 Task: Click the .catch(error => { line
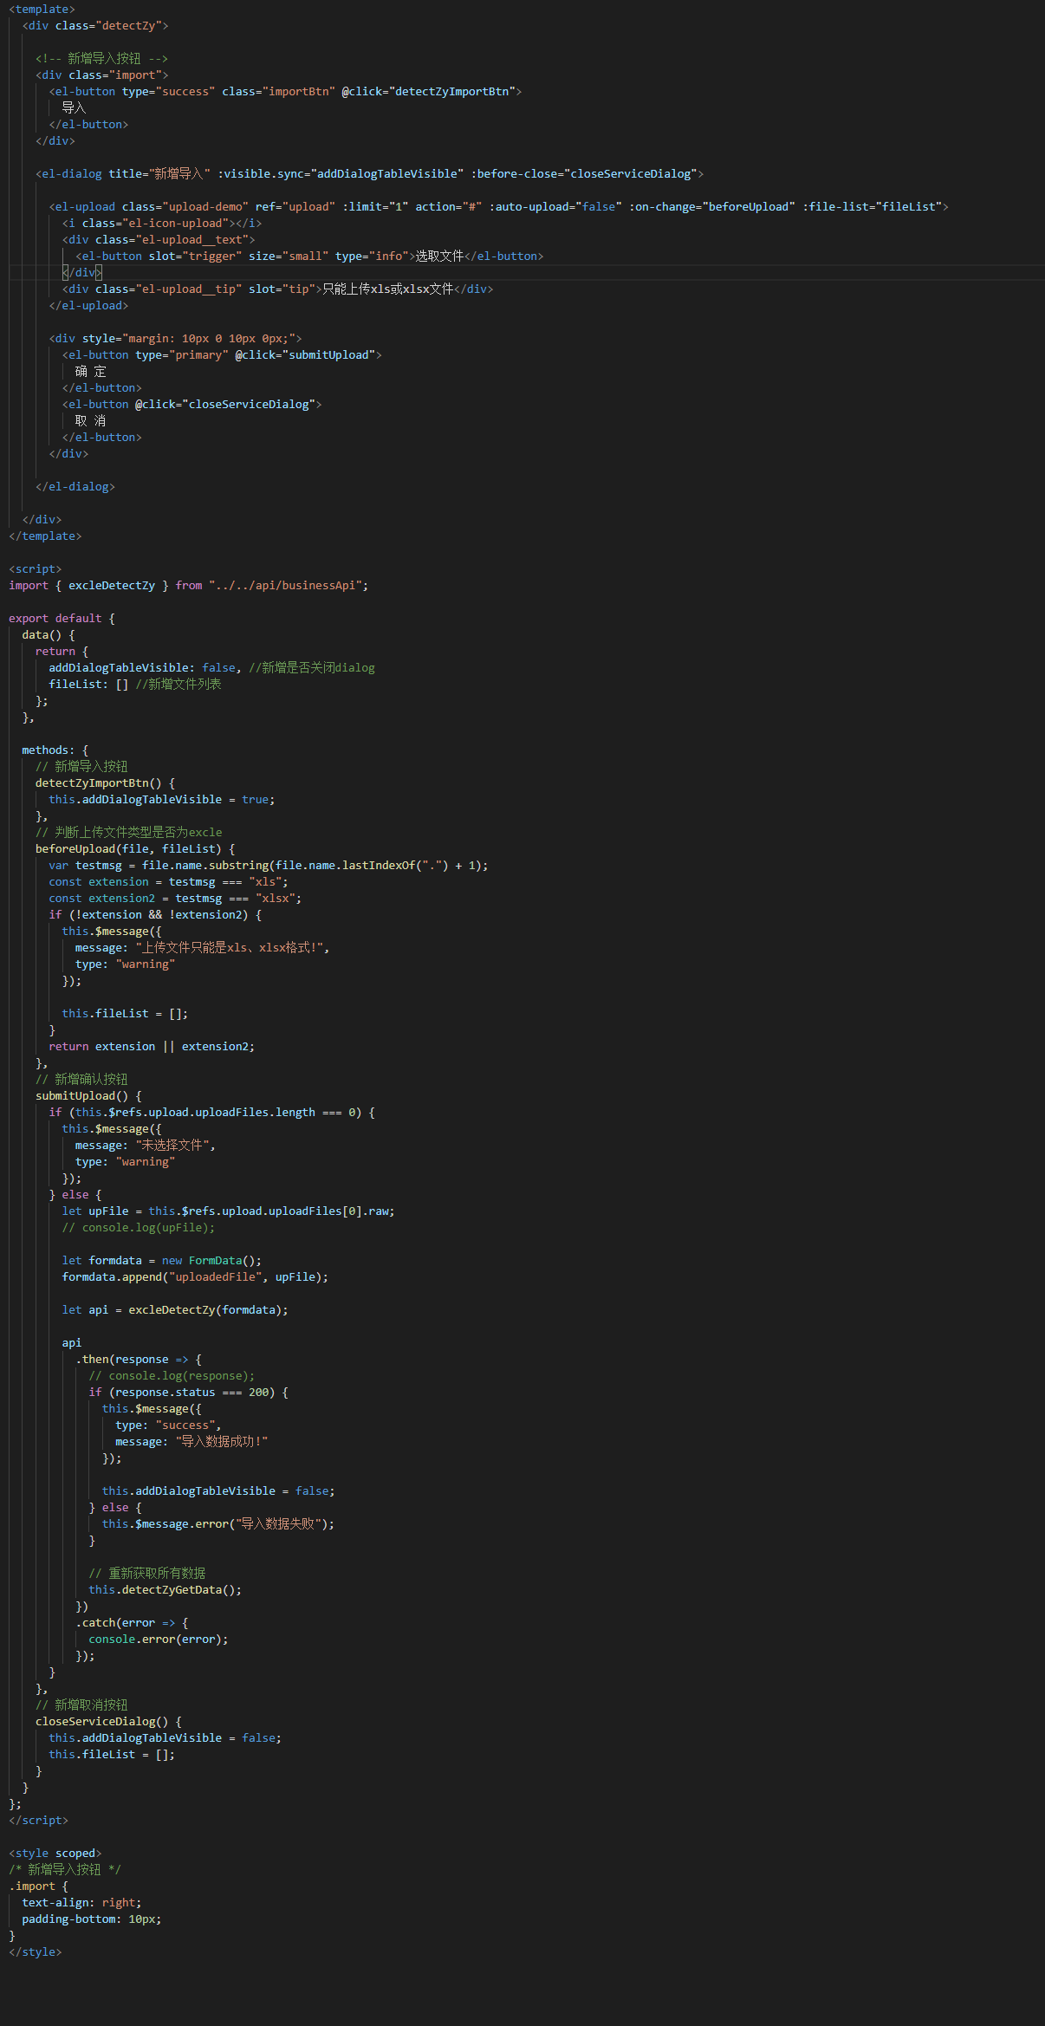(x=132, y=1622)
